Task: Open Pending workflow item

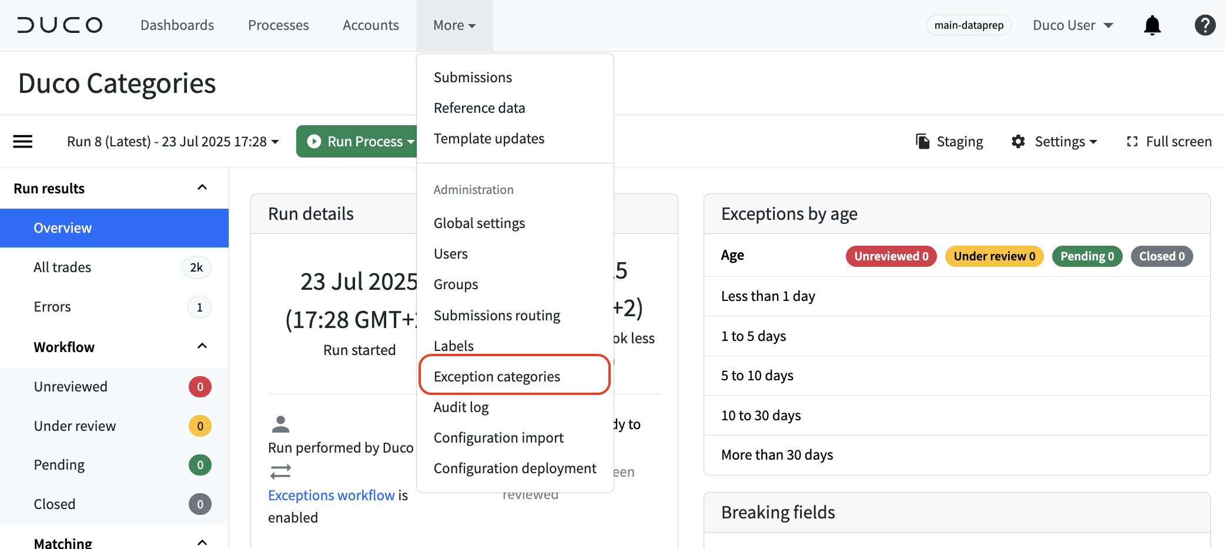Action: pyautogui.click(x=114, y=465)
